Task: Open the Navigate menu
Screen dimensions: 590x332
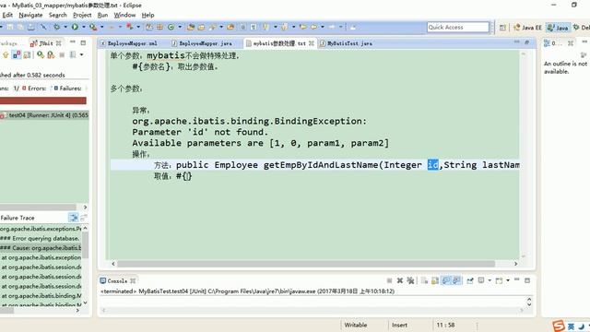Action: 30,15
